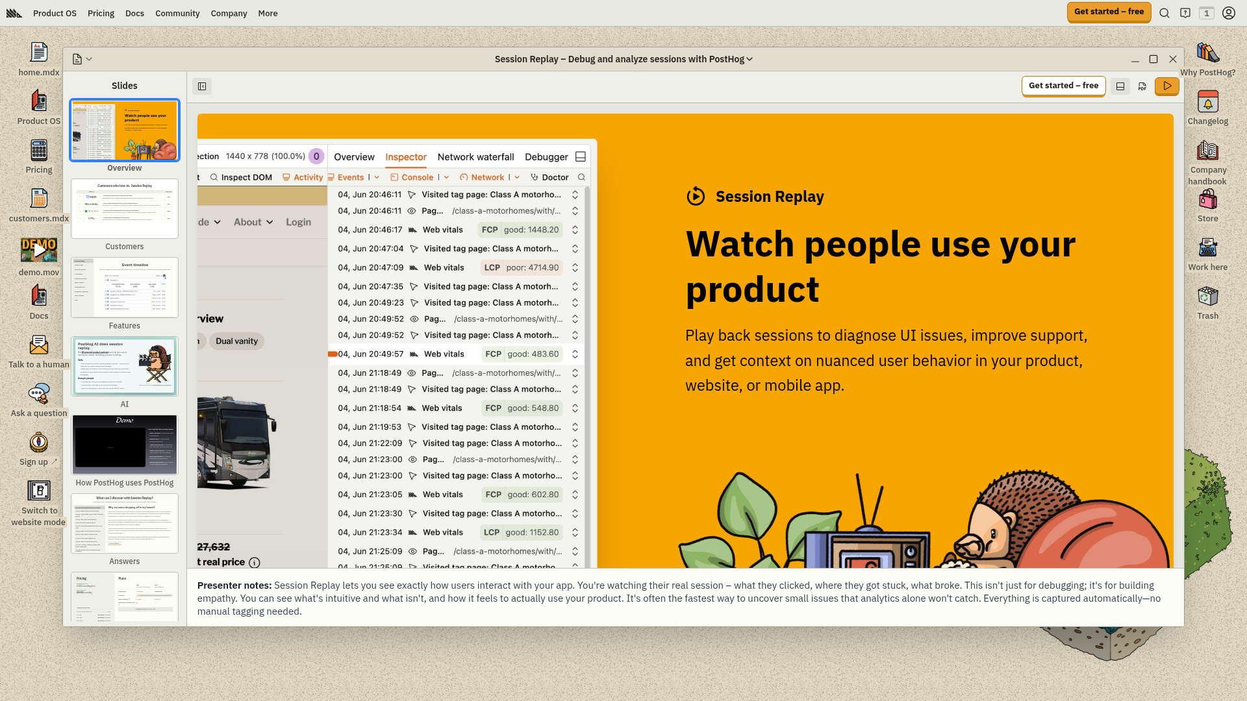Screen dimensions: 1247x701
Task: Click the "Presenter notes:" text
Action: pyautogui.click(x=234, y=585)
